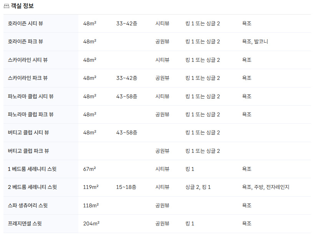The width and height of the screenshot is (315, 240).
Task: Select the 호라이즌 시티 뷰 room name
Action: click(26, 23)
